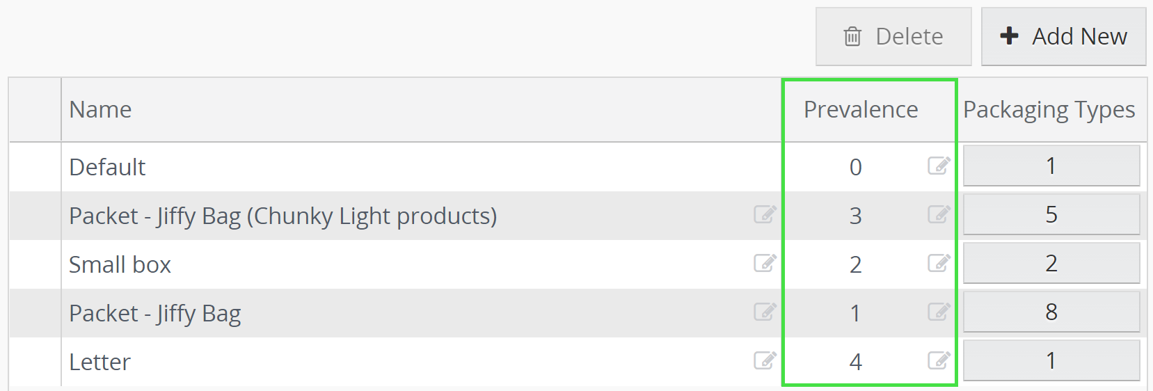Sort by the Prevalence column header

(x=861, y=110)
